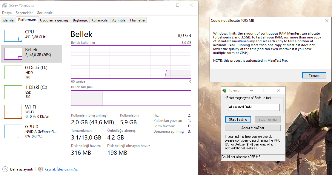332x175 pixels.
Task: Open About MemTest
Action: pos(253,128)
